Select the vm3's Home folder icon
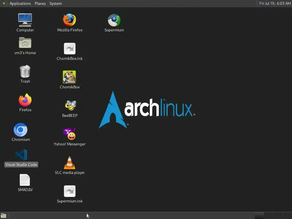Image resolution: width=292 pixels, height=219 pixels. pos(25,43)
